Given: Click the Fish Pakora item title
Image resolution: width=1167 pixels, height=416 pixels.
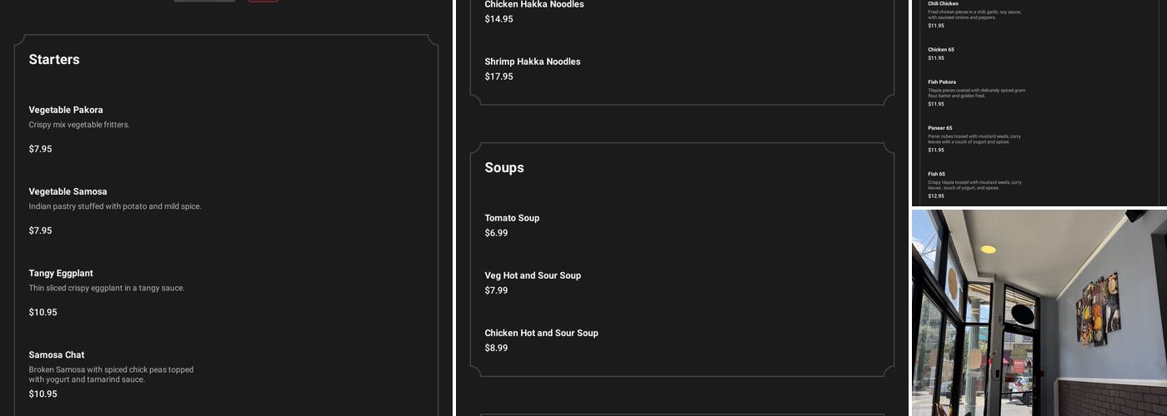Looking at the screenshot, I should click(x=942, y=82).
